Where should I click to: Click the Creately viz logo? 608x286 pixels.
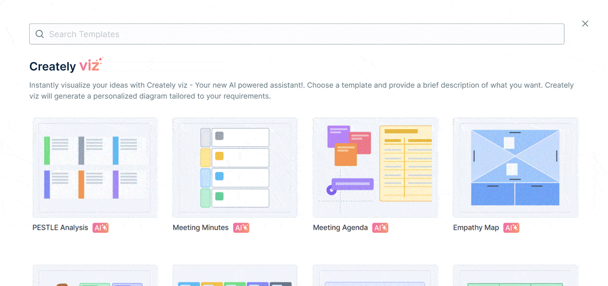[66, 66]
